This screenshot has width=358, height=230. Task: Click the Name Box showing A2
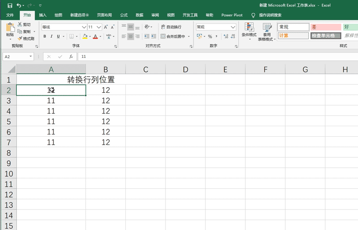[x=15, y=57]
